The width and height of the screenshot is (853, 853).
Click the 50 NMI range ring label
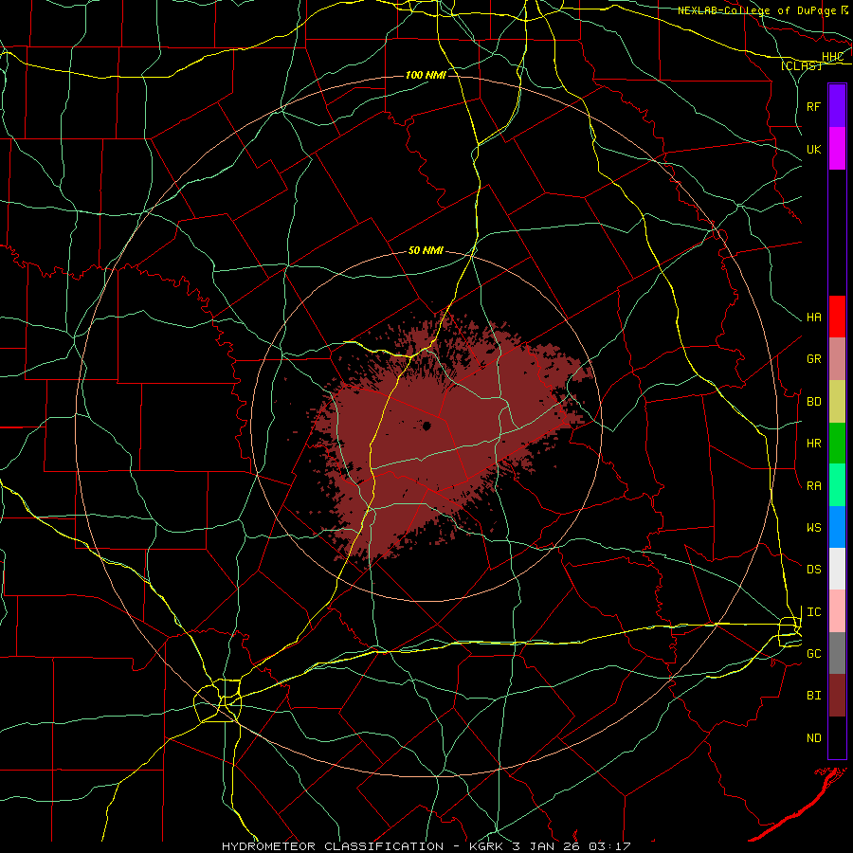click(x=426, y=251)
